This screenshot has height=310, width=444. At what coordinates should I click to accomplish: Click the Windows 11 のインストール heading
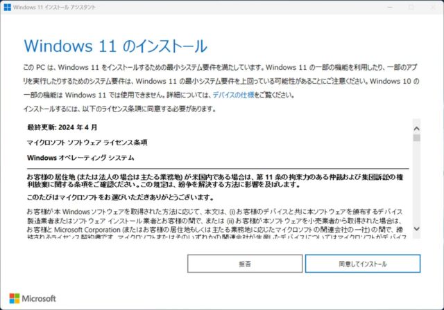pyautogui.click(x=115, y=46)
